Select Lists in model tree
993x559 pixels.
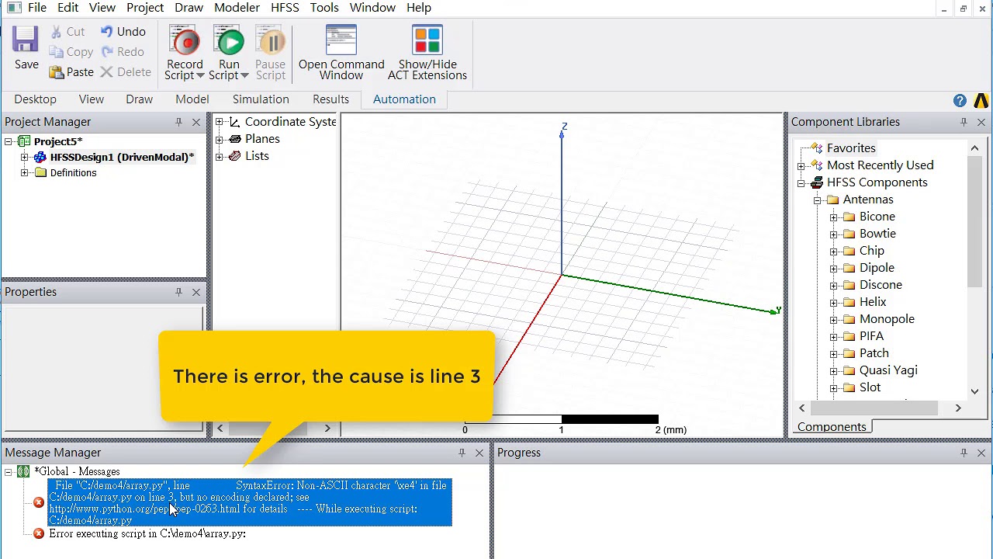[x=257, y=156]
